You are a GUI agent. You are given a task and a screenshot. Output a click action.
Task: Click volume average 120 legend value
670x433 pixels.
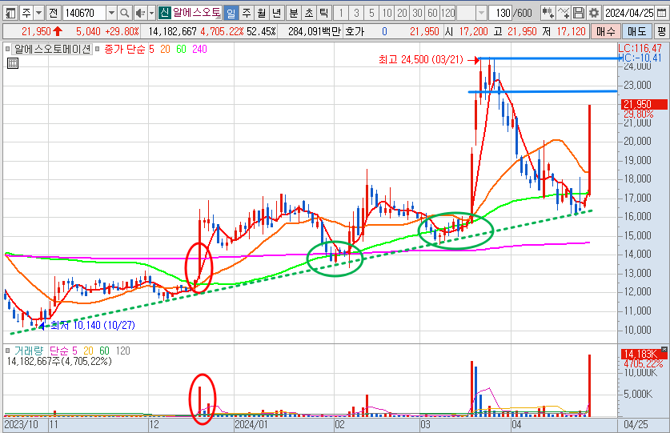pyautogui.click(x=123, y=351)
